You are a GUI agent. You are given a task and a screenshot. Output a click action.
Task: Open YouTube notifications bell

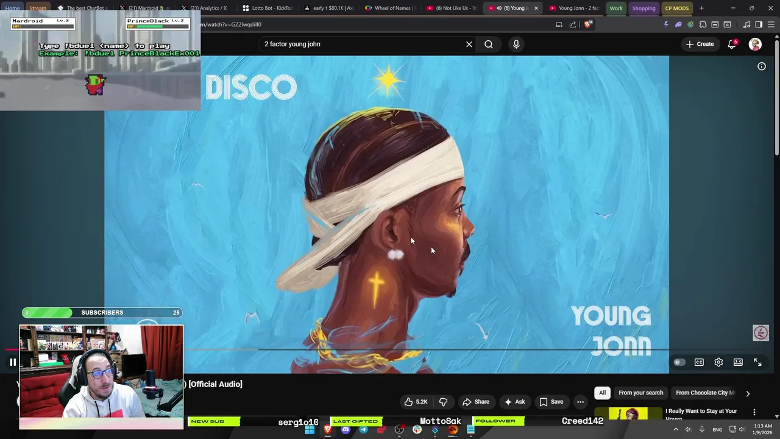(x=732, y=44)
